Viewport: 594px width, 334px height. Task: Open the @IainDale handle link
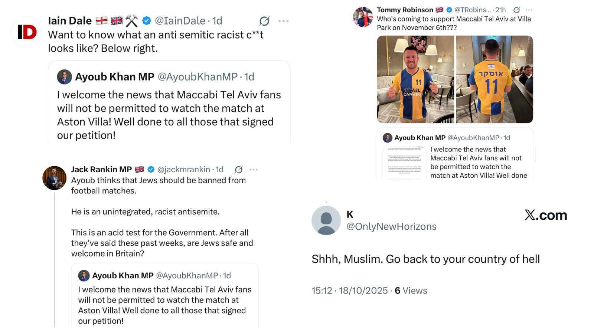pyautogui.click(x=180, y=21)
